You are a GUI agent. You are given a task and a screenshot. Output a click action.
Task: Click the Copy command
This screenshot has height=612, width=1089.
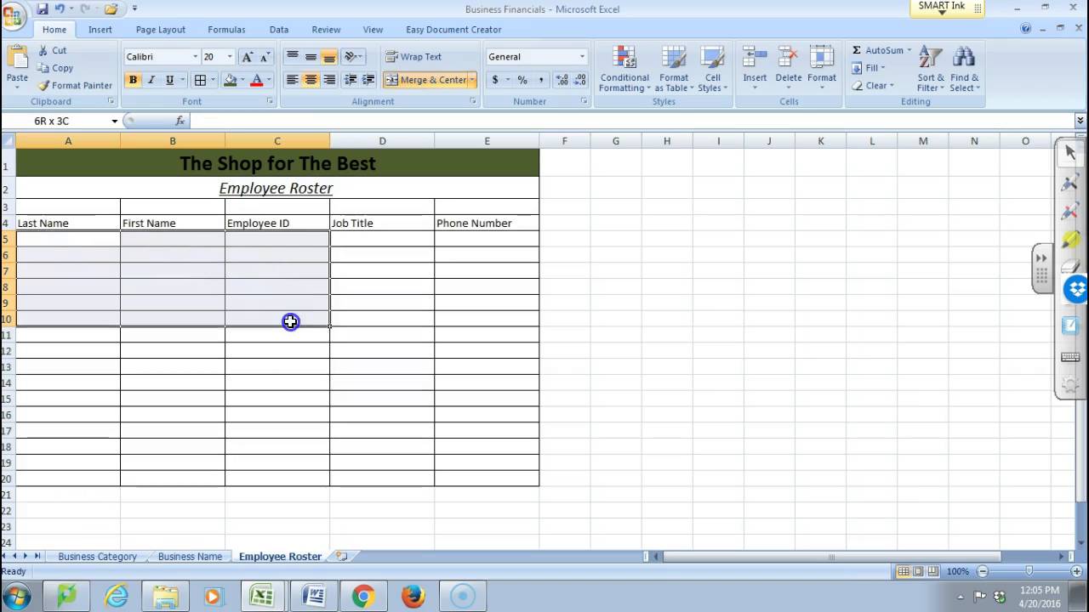point(55,68)
